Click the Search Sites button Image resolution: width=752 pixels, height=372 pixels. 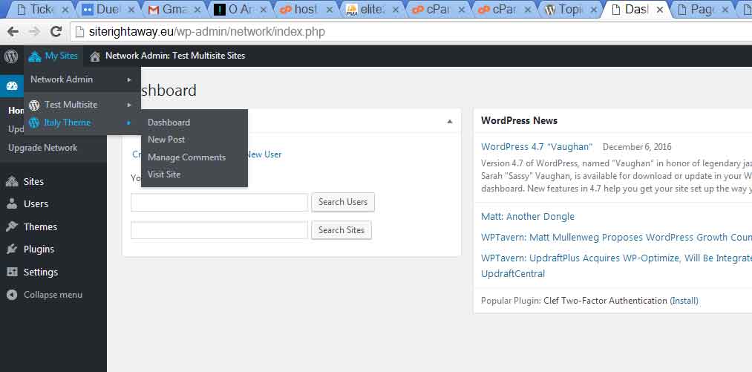pyautogui.click(x=341, y=230)
